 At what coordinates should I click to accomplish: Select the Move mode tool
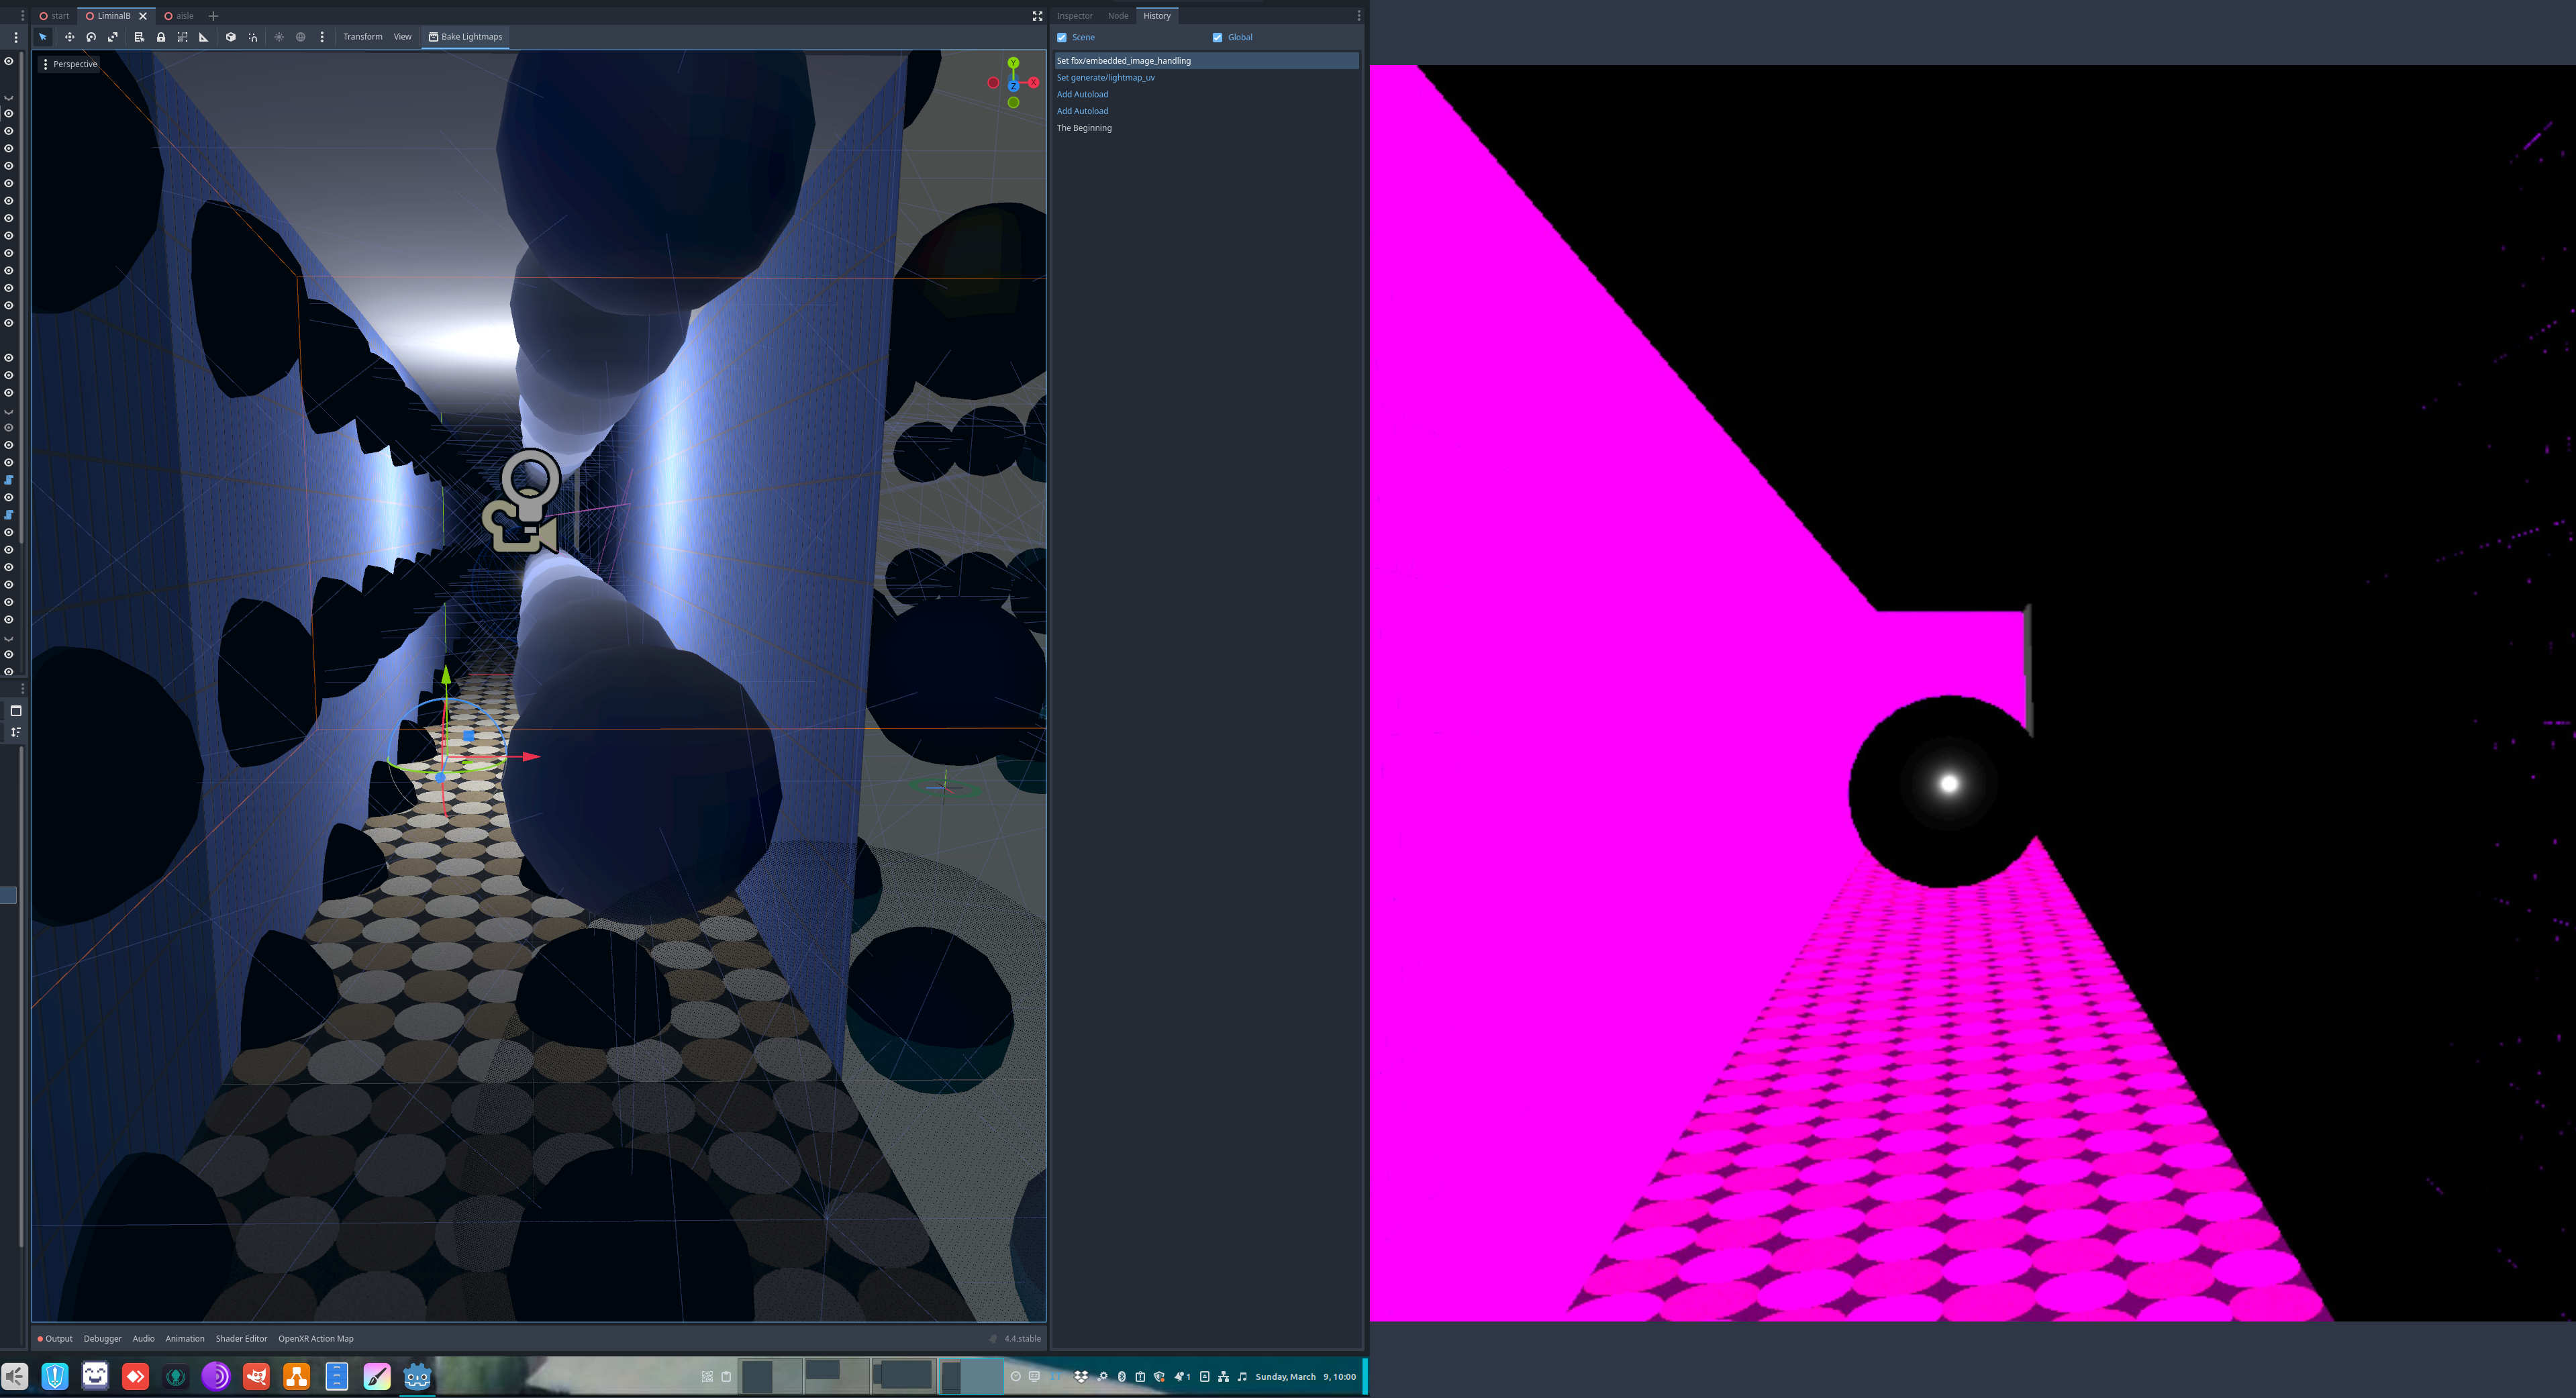pyautogui.click(x=69, y=37)
